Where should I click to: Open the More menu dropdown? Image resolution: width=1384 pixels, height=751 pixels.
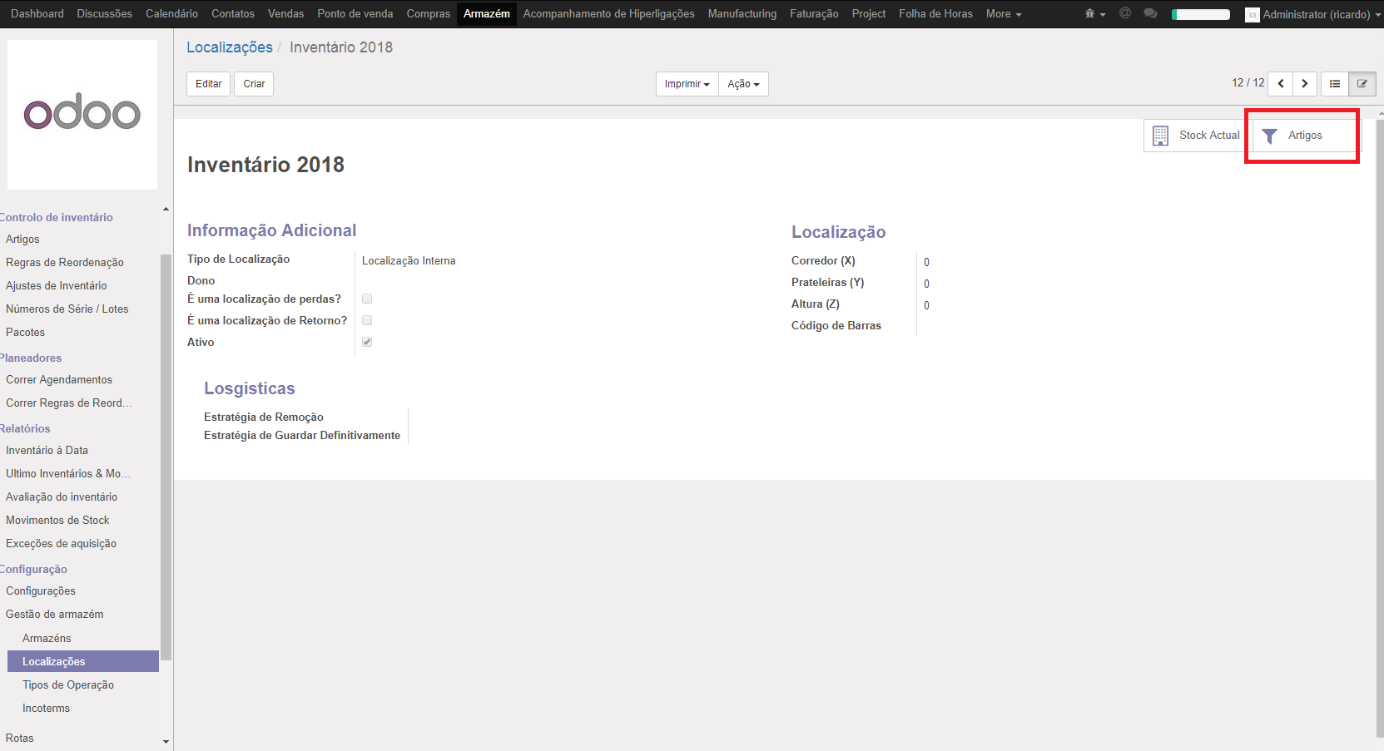1003,14
